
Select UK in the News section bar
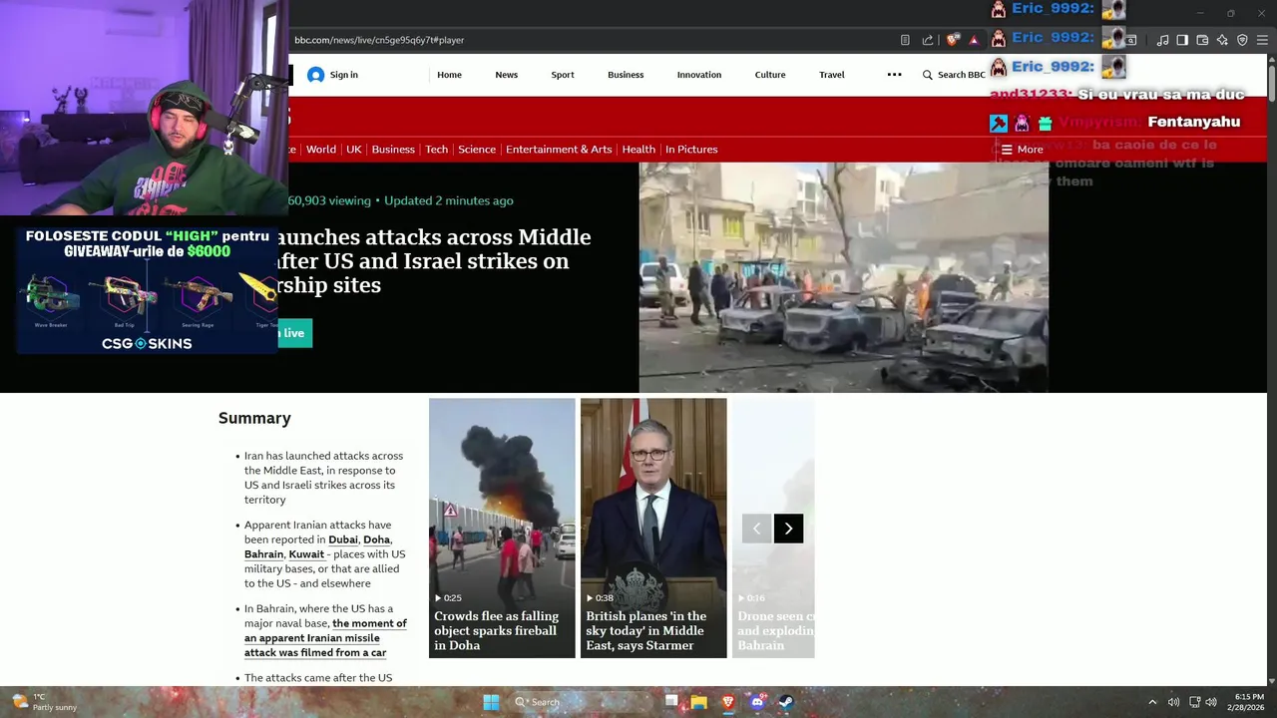(354, 150)
